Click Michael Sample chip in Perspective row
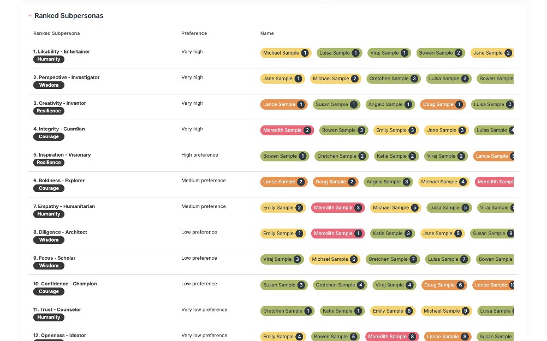The image size is (547, 341). (336, 79)
